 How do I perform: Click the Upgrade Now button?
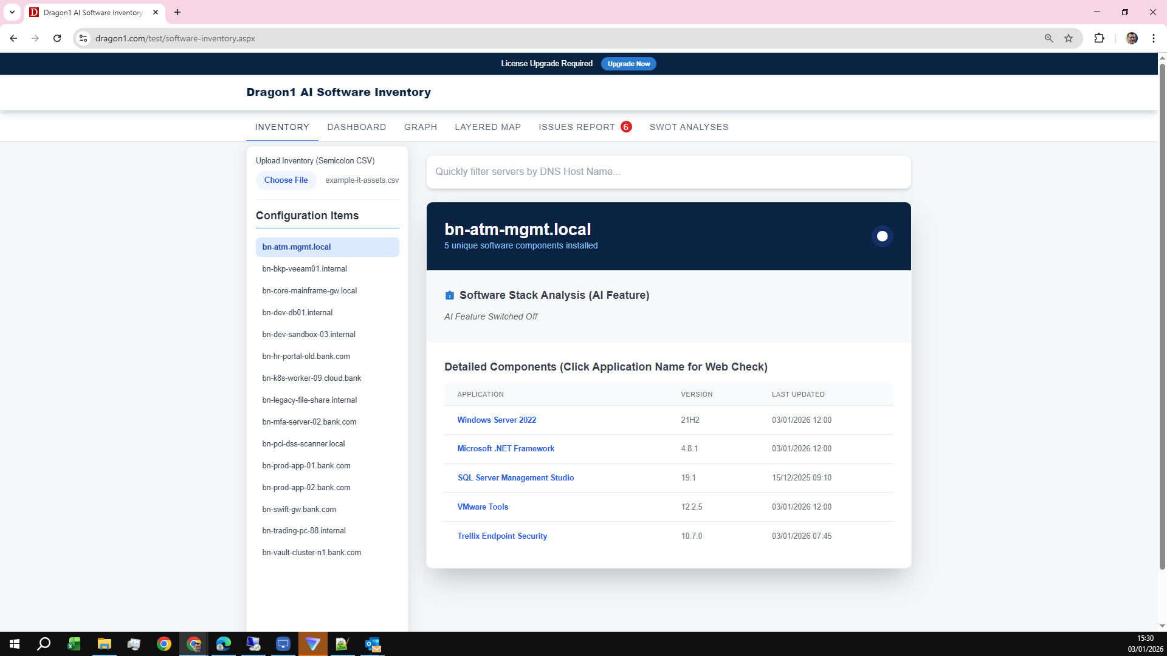(628, 63)
